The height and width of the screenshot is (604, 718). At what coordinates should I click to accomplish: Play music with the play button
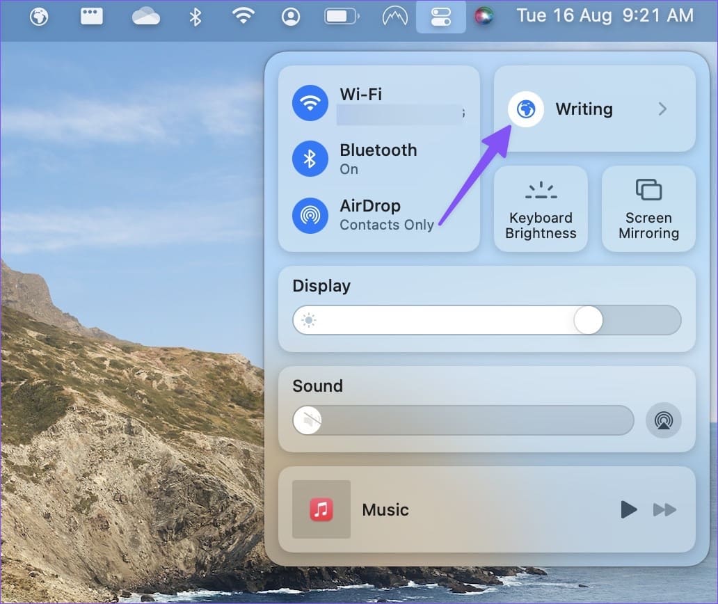[628, 509]
